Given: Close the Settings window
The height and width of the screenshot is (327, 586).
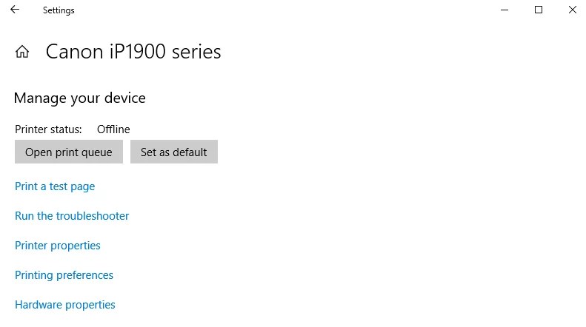Looking at the screenshot, I should [x=572, y=10].
